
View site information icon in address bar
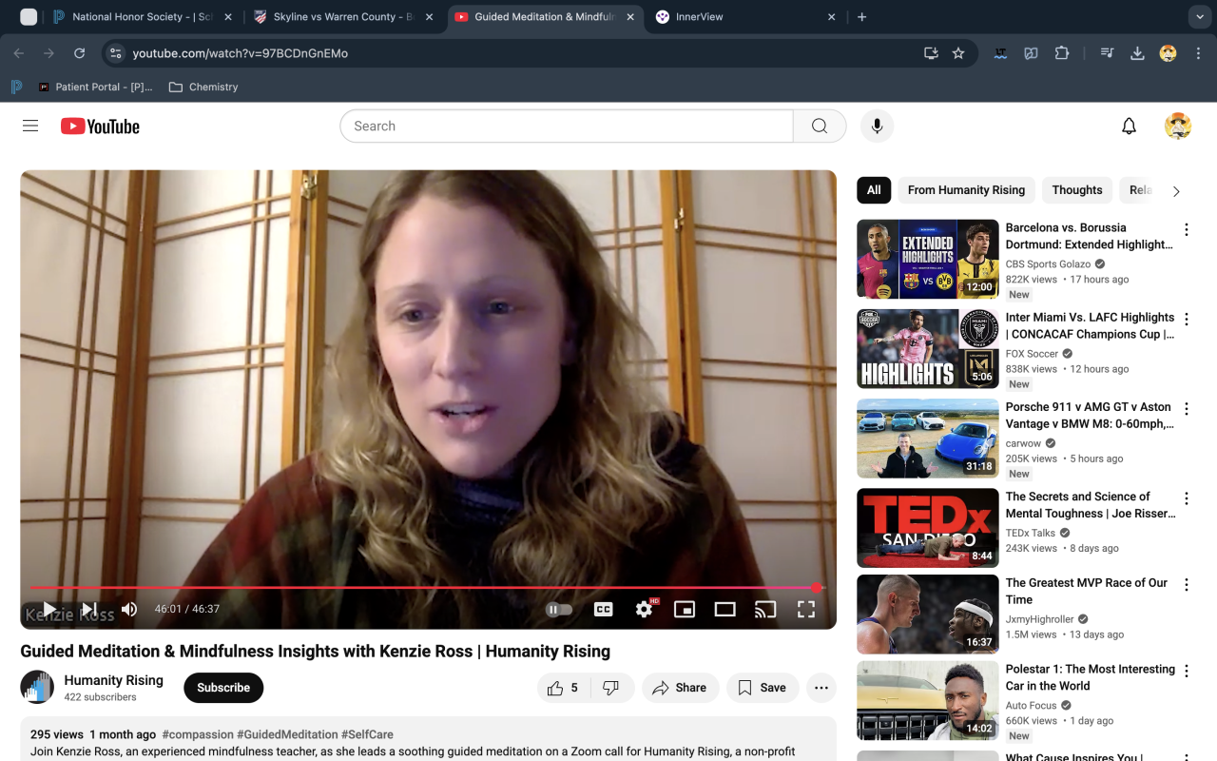click(115, 53)
